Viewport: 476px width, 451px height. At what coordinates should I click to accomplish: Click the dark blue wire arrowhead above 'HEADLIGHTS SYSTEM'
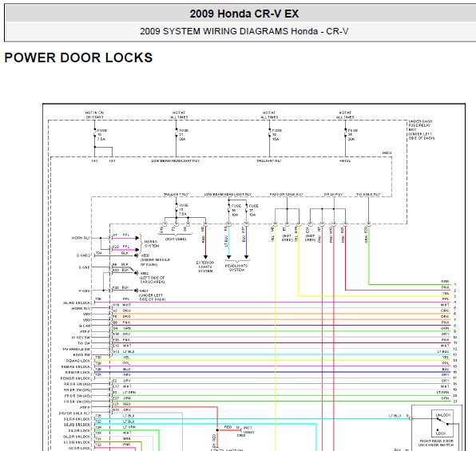pos(247,257)
